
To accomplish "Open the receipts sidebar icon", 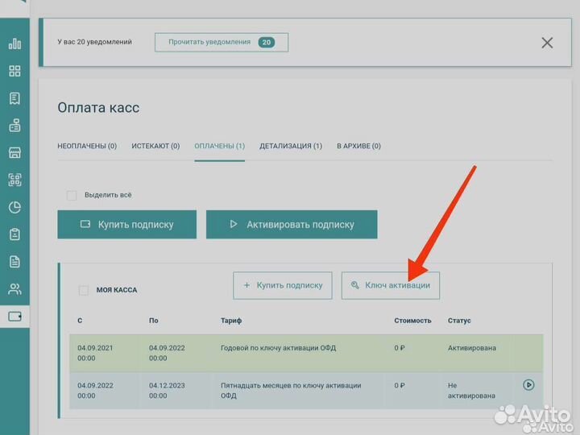I will (x=14, y=98).
